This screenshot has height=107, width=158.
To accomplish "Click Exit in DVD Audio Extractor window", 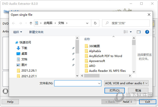I will click(x=148, y=102).
